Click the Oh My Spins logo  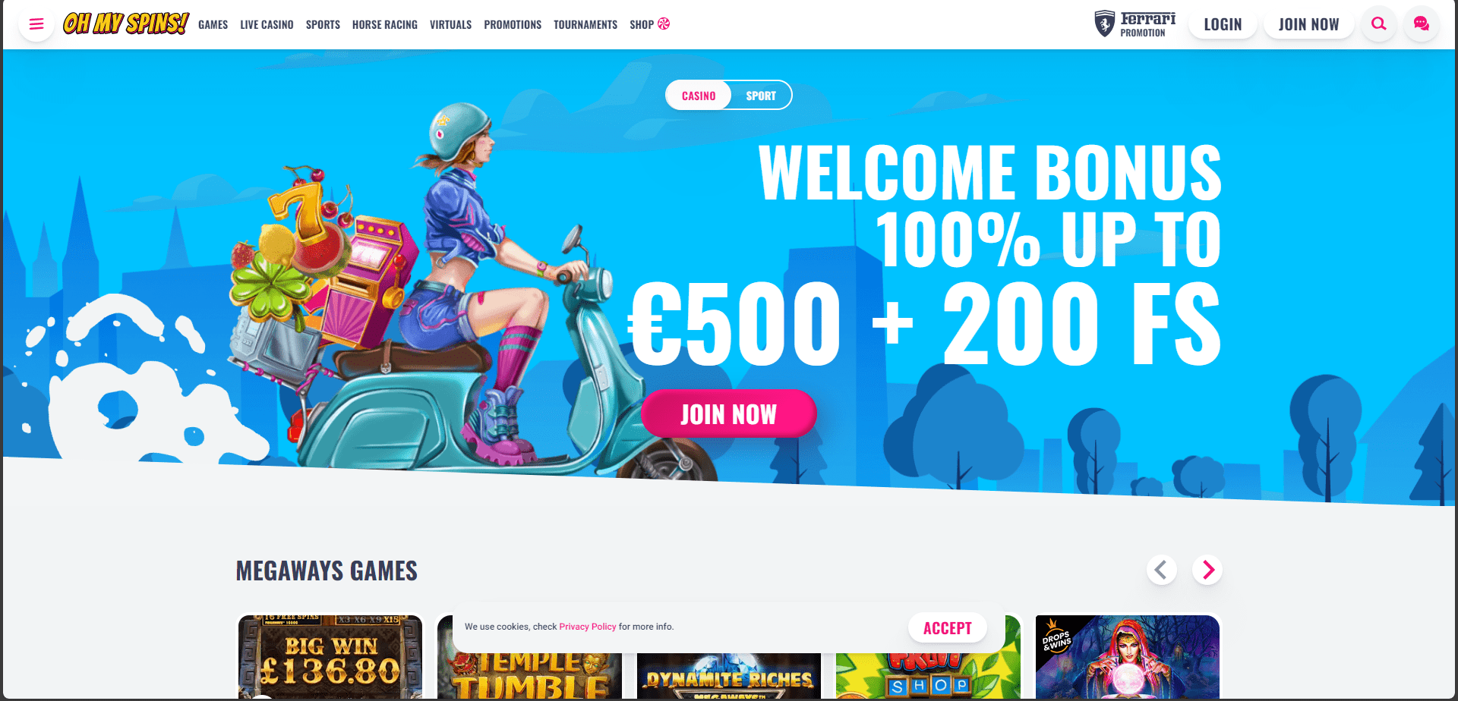click(x=126, y=24)
